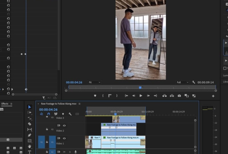Click Mark In brace button
Viewport: 228px width, 154px height.
pos(103,96)
